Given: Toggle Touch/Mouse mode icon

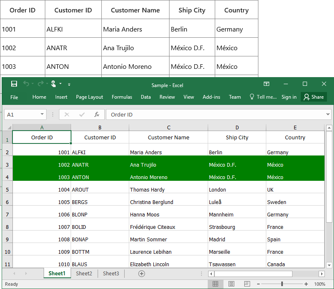Looking at the screenshot, I should [54, 84].
